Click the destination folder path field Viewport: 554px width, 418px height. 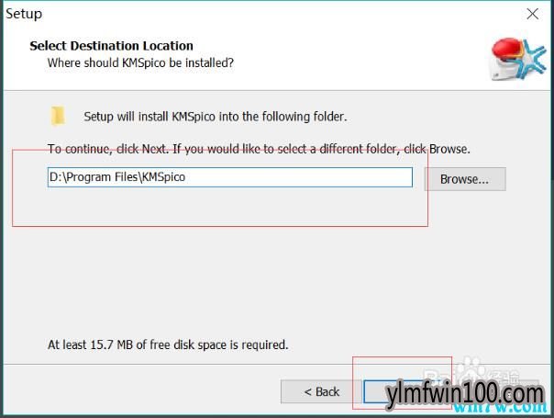pyautogui.click(x=230, y=177)
